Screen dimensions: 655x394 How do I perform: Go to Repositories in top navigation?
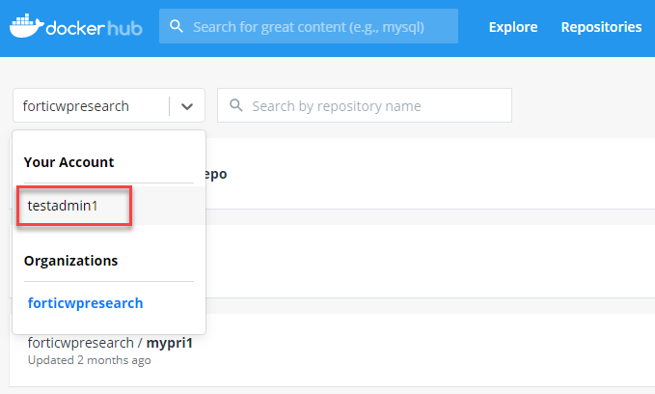click(601, 27)
